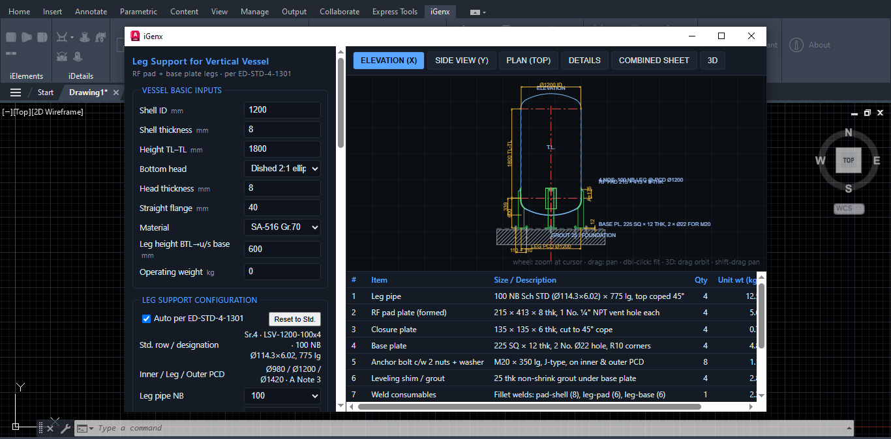Open the AutoCAD hamburger file-tab menu

(x=16, y=92)
